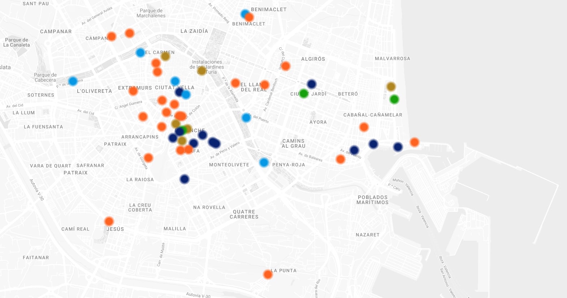Select the Arrancapins label
567x298 pixels.
point(140,137)
